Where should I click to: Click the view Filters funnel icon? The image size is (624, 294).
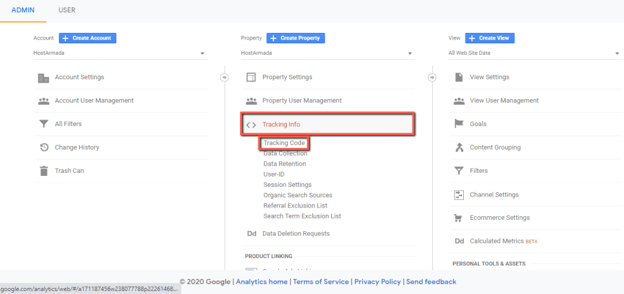click(459, 171)
